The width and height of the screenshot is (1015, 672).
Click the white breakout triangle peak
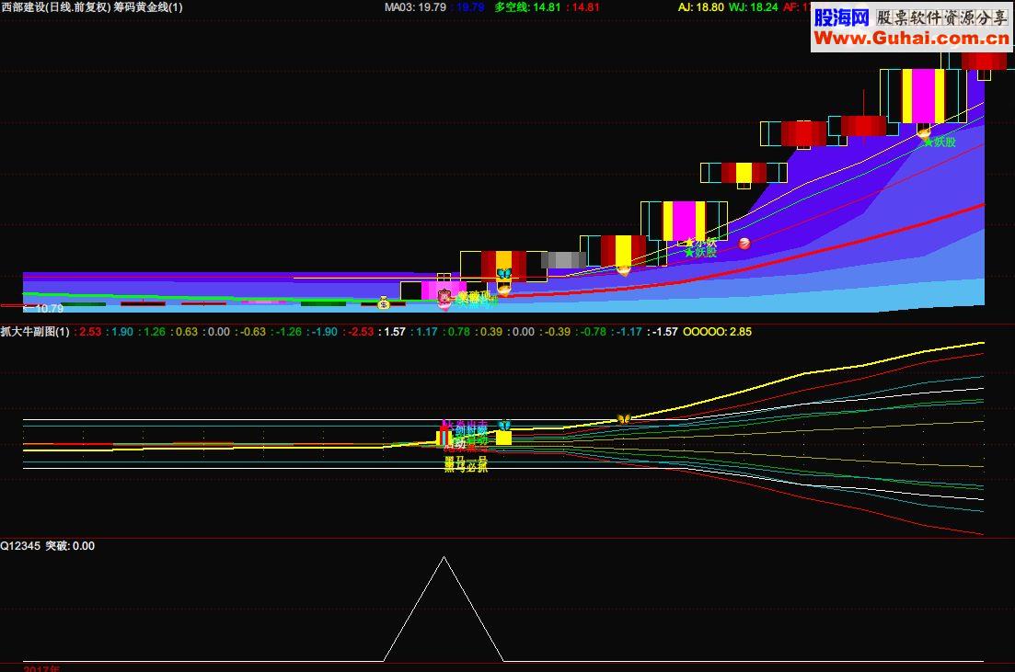point(444,558)
